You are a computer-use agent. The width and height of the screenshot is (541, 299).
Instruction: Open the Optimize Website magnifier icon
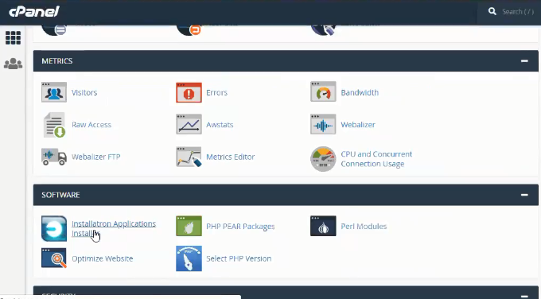(x=54, y=258)
